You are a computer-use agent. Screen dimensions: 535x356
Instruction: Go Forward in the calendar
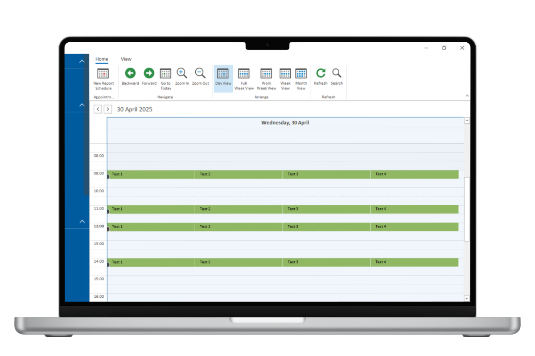click(x=149, y=77)
